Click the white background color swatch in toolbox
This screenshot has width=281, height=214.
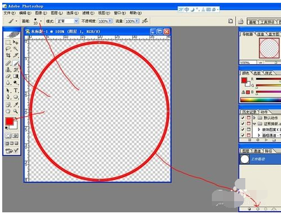click(x=14, y=126)
